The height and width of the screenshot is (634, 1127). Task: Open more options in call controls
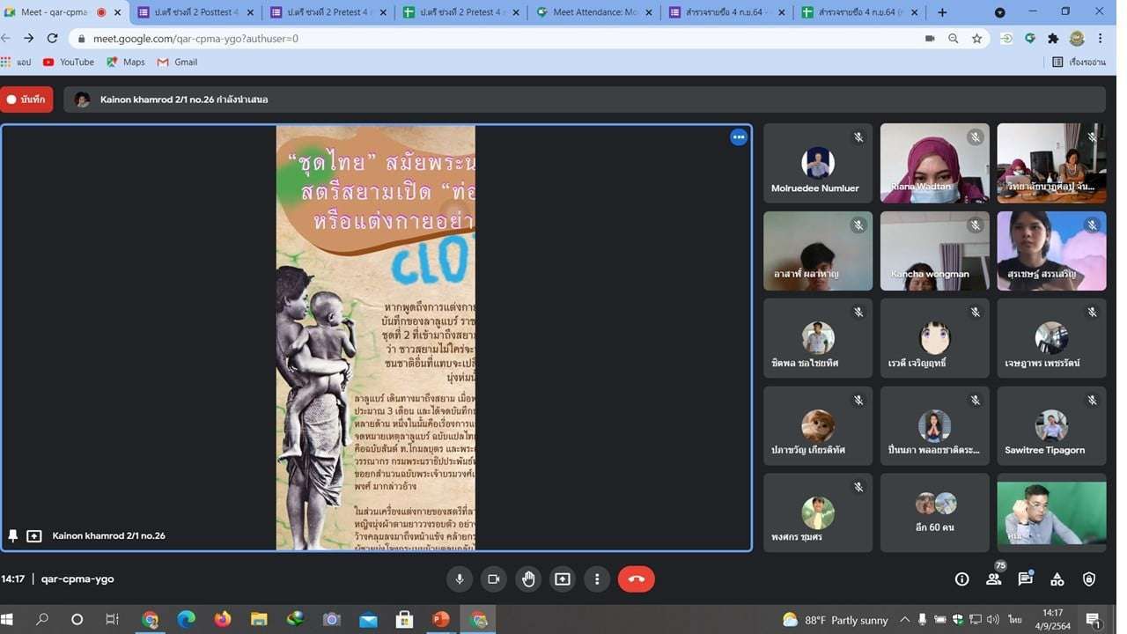click(x=597, y=579)
